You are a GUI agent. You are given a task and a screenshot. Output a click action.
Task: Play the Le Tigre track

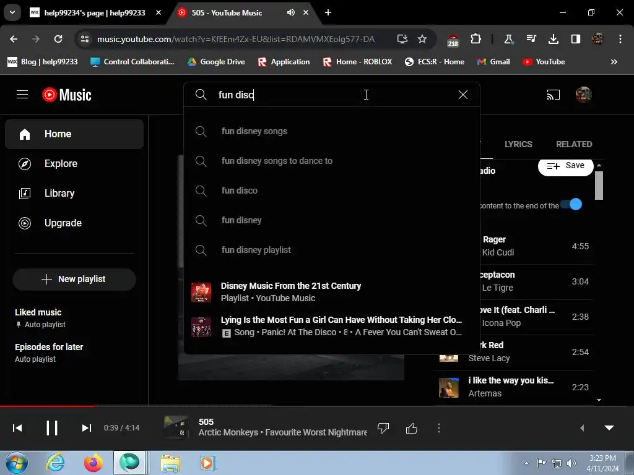click(538, 281)
